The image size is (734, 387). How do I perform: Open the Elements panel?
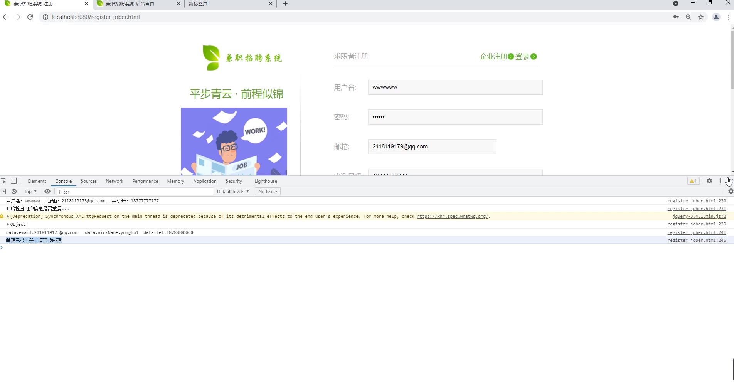click(x=37, y=181)
